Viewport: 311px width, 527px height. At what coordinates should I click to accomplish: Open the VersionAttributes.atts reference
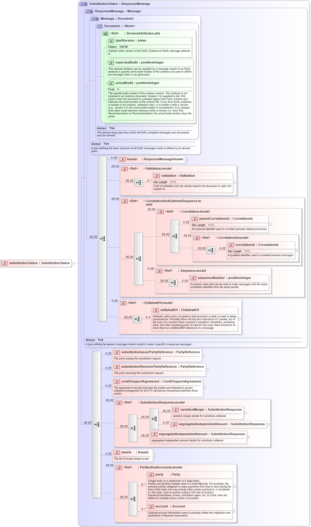143,34
